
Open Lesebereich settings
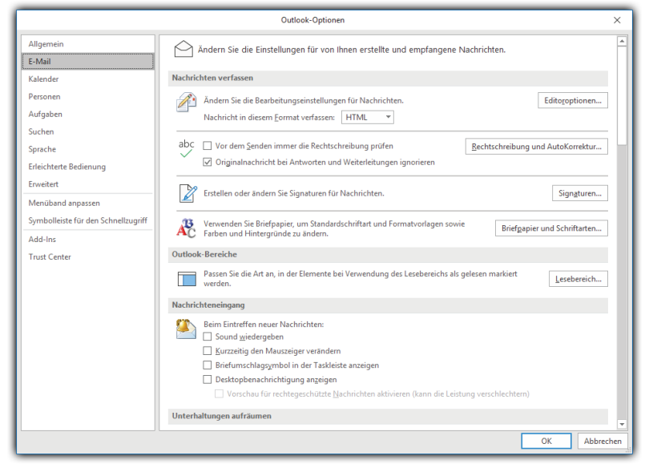click(x=578, y=279)
